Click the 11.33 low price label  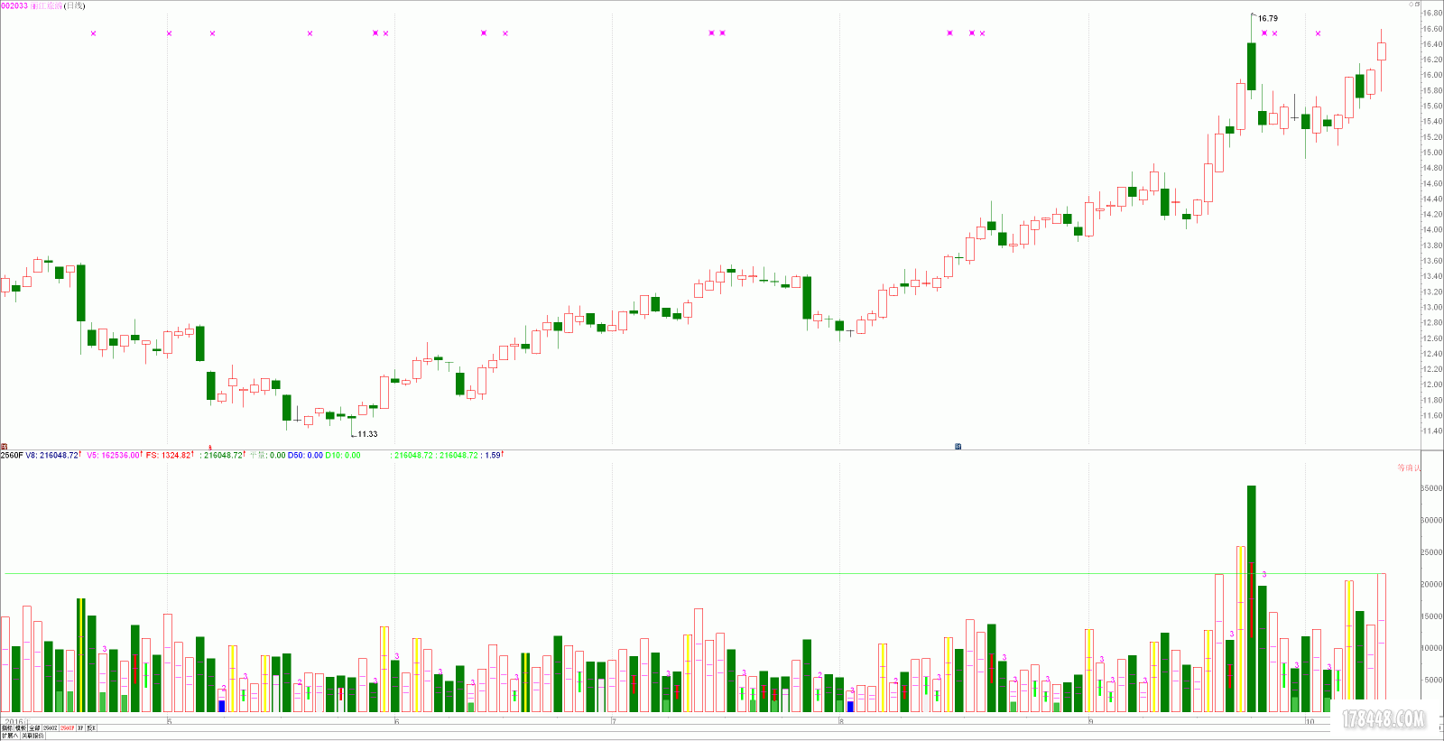point(367,434)
